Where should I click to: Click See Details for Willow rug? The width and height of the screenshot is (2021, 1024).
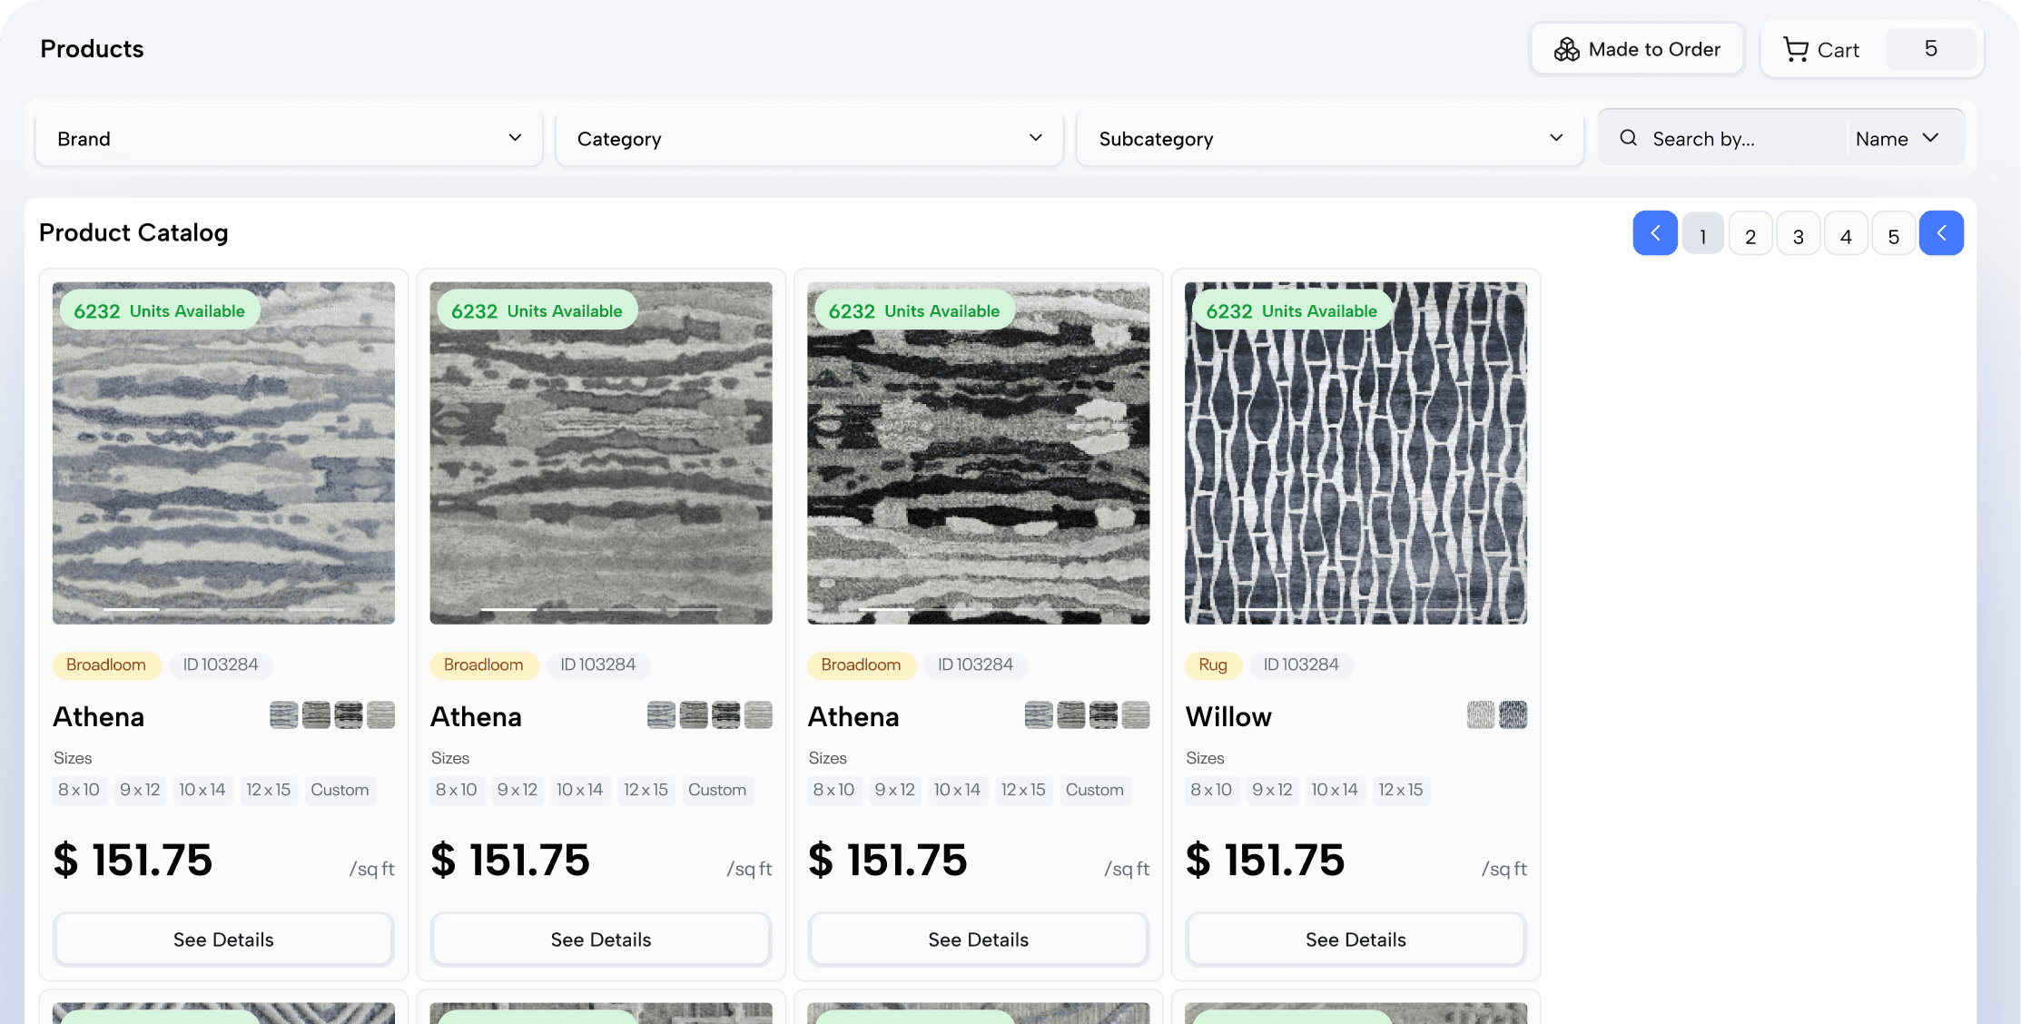[1356, 940]
